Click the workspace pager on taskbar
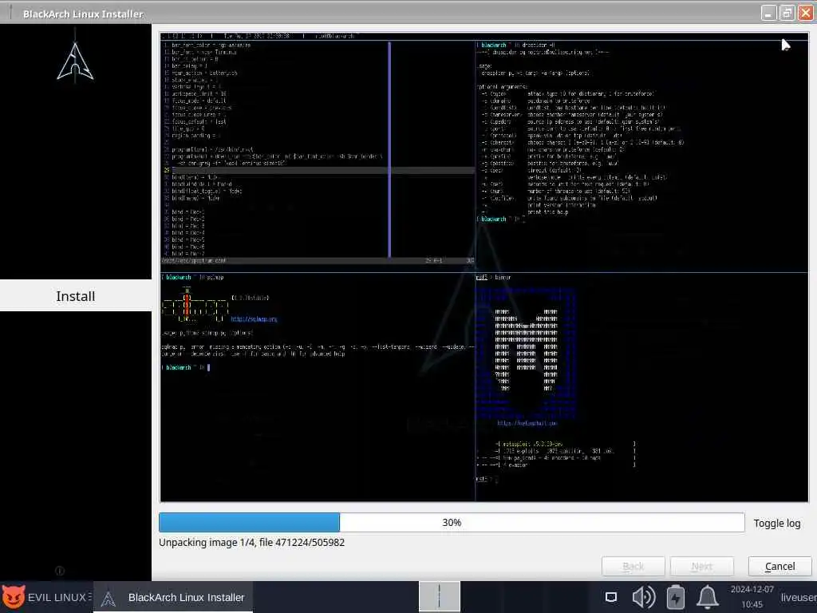The image size is (817, 613). [x=440, y=596]
